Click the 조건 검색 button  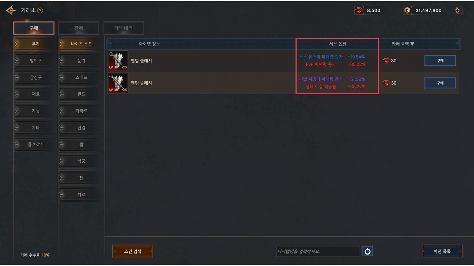click(x=133, y=252)
